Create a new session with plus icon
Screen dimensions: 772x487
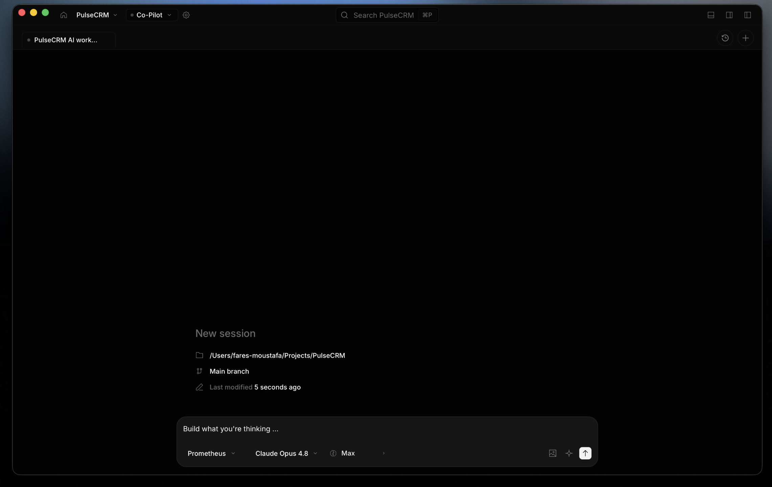(x=746, y=38)
